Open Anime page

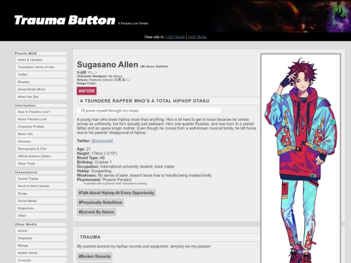(41, 231)
